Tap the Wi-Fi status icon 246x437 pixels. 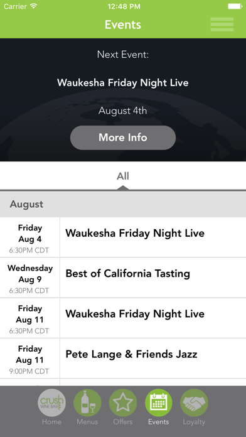tap(34, 6)
